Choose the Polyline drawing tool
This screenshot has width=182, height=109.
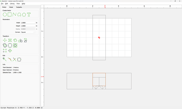pos(15,14)
